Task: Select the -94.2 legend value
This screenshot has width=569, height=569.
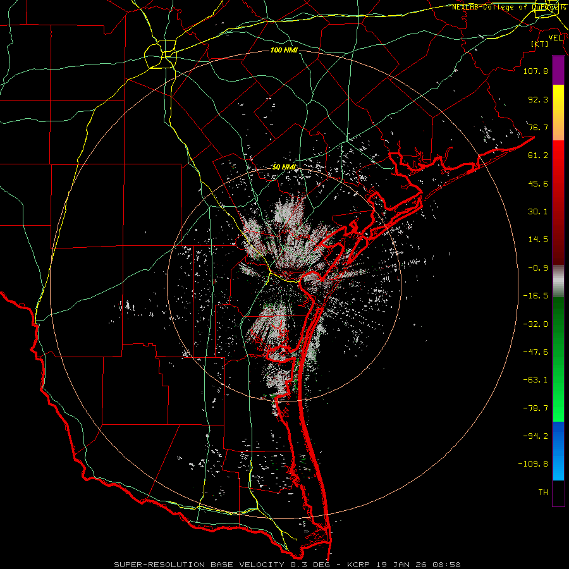Action: pyautogui.click(x=535, y=436)
